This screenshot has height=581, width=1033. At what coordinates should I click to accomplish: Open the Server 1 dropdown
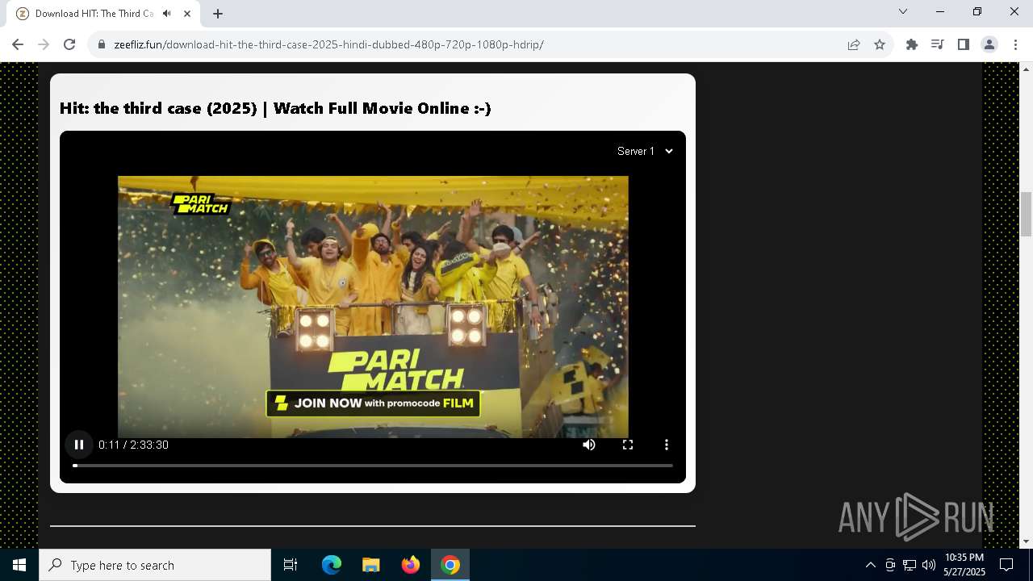(645, 151)
